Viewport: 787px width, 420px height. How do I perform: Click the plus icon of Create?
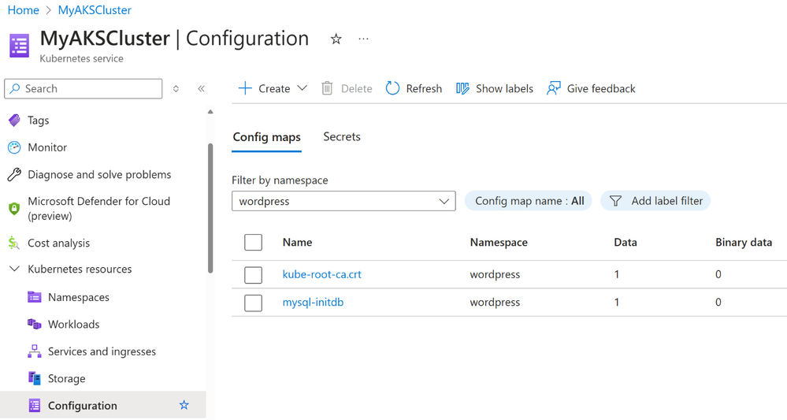click(245, 88)
